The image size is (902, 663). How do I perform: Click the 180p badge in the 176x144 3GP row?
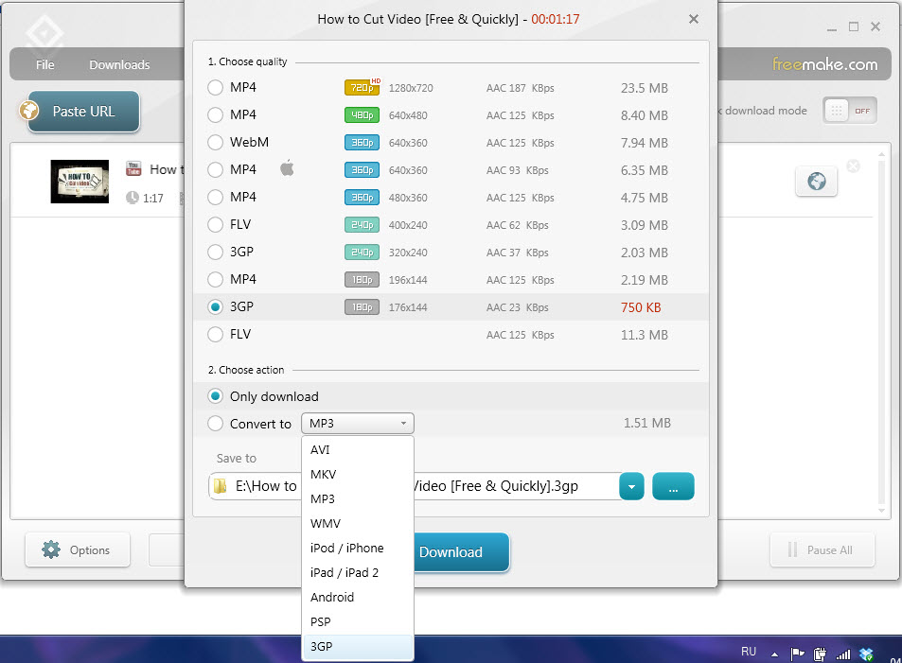(x=362, y=307)
